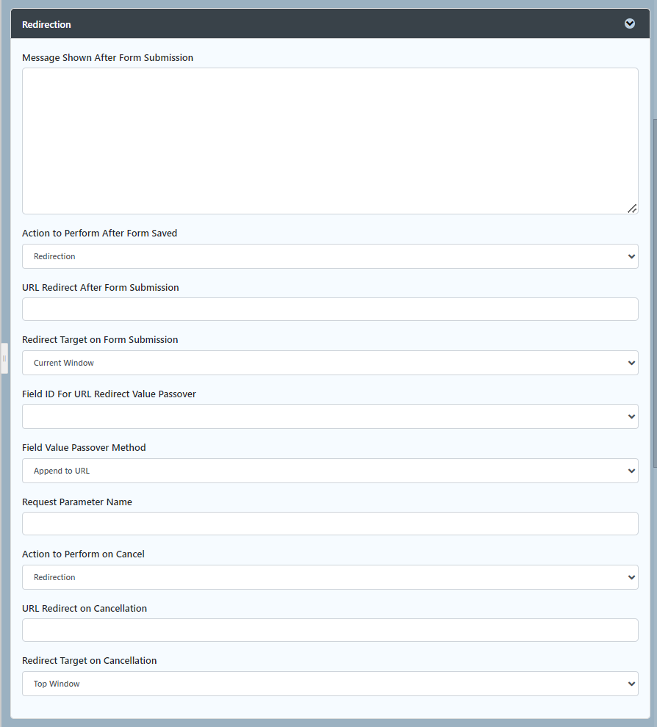Screen dimensions: 657x727
Task: Collapse the Redirection panel chevron icon
Action: click(x=630, y=23)
